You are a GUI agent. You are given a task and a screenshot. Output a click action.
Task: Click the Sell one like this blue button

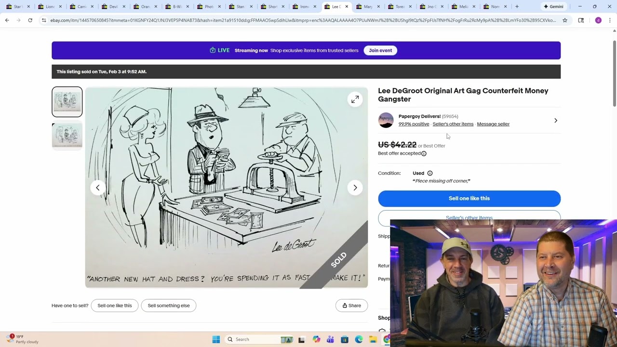tap(469, 198)
